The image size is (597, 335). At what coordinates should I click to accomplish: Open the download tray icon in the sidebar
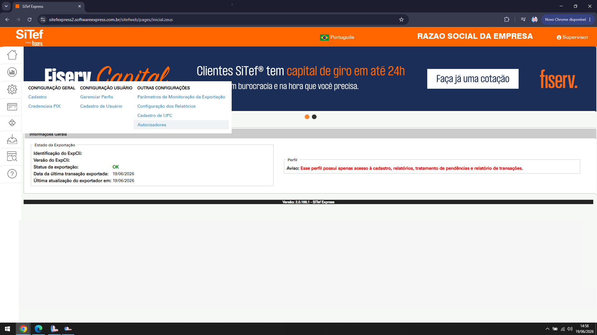pyautogui.click(x=12, y=139)
